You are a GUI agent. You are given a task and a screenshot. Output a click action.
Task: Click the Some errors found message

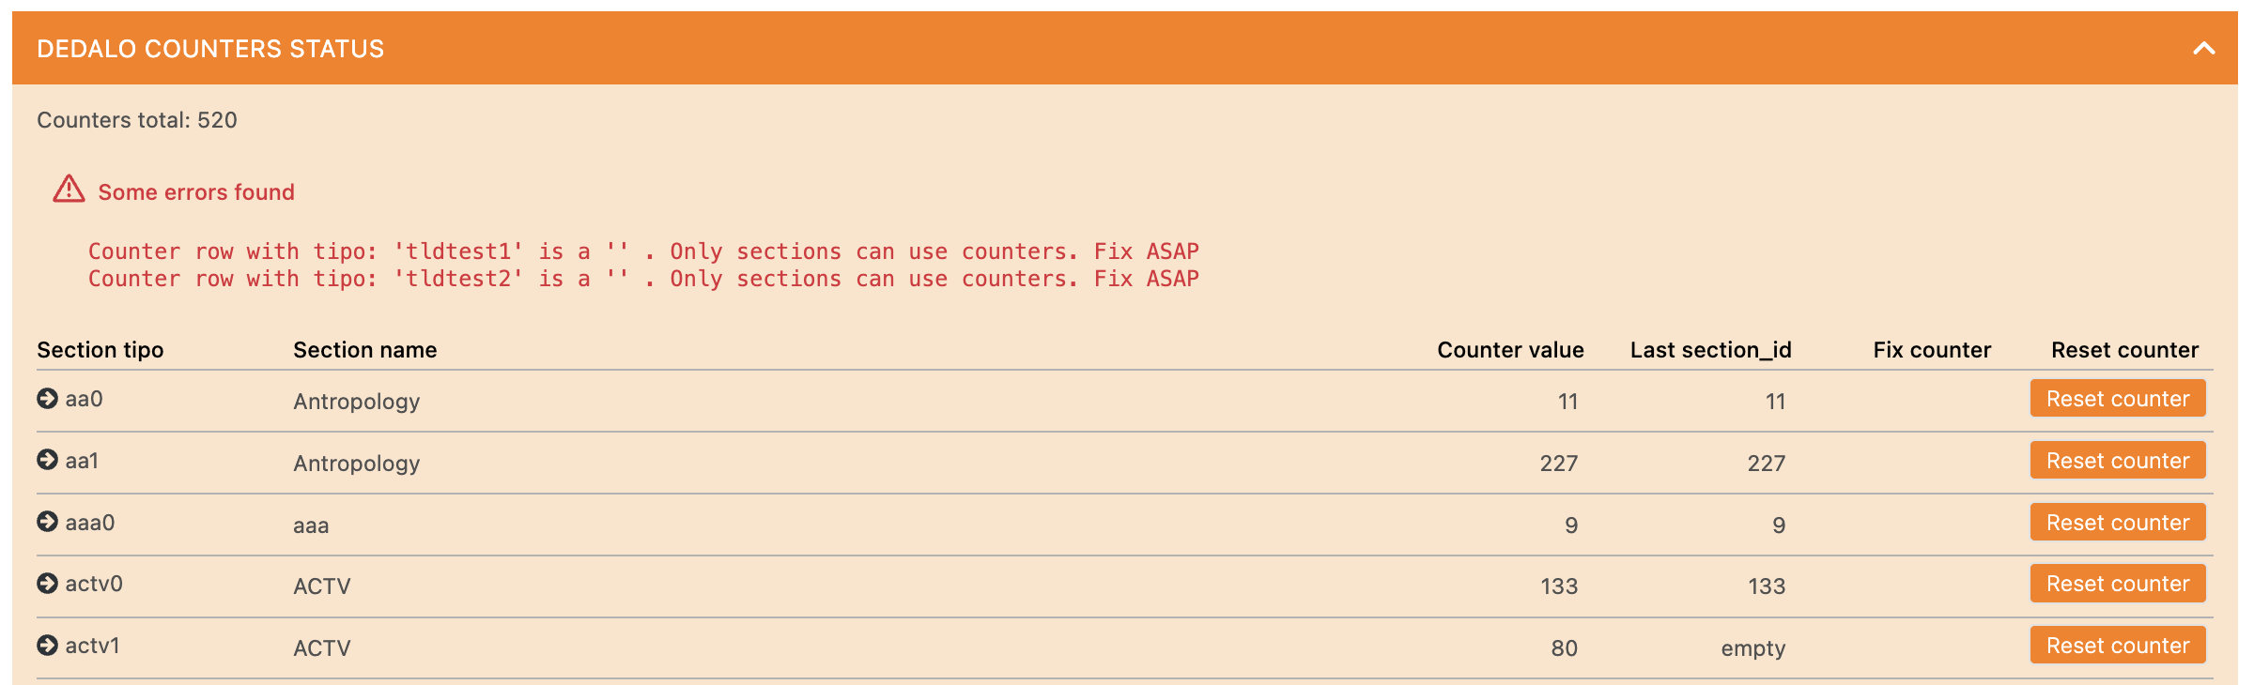point(195,191)
